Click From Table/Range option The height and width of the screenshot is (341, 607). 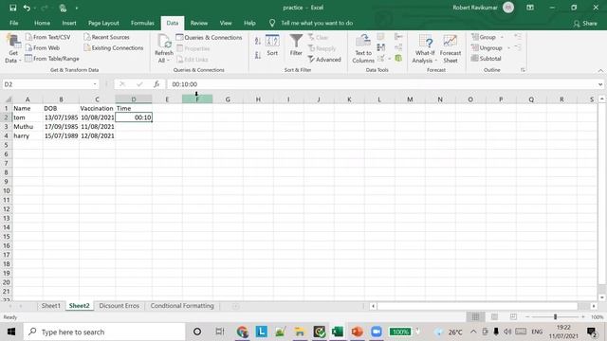point(52,59)
